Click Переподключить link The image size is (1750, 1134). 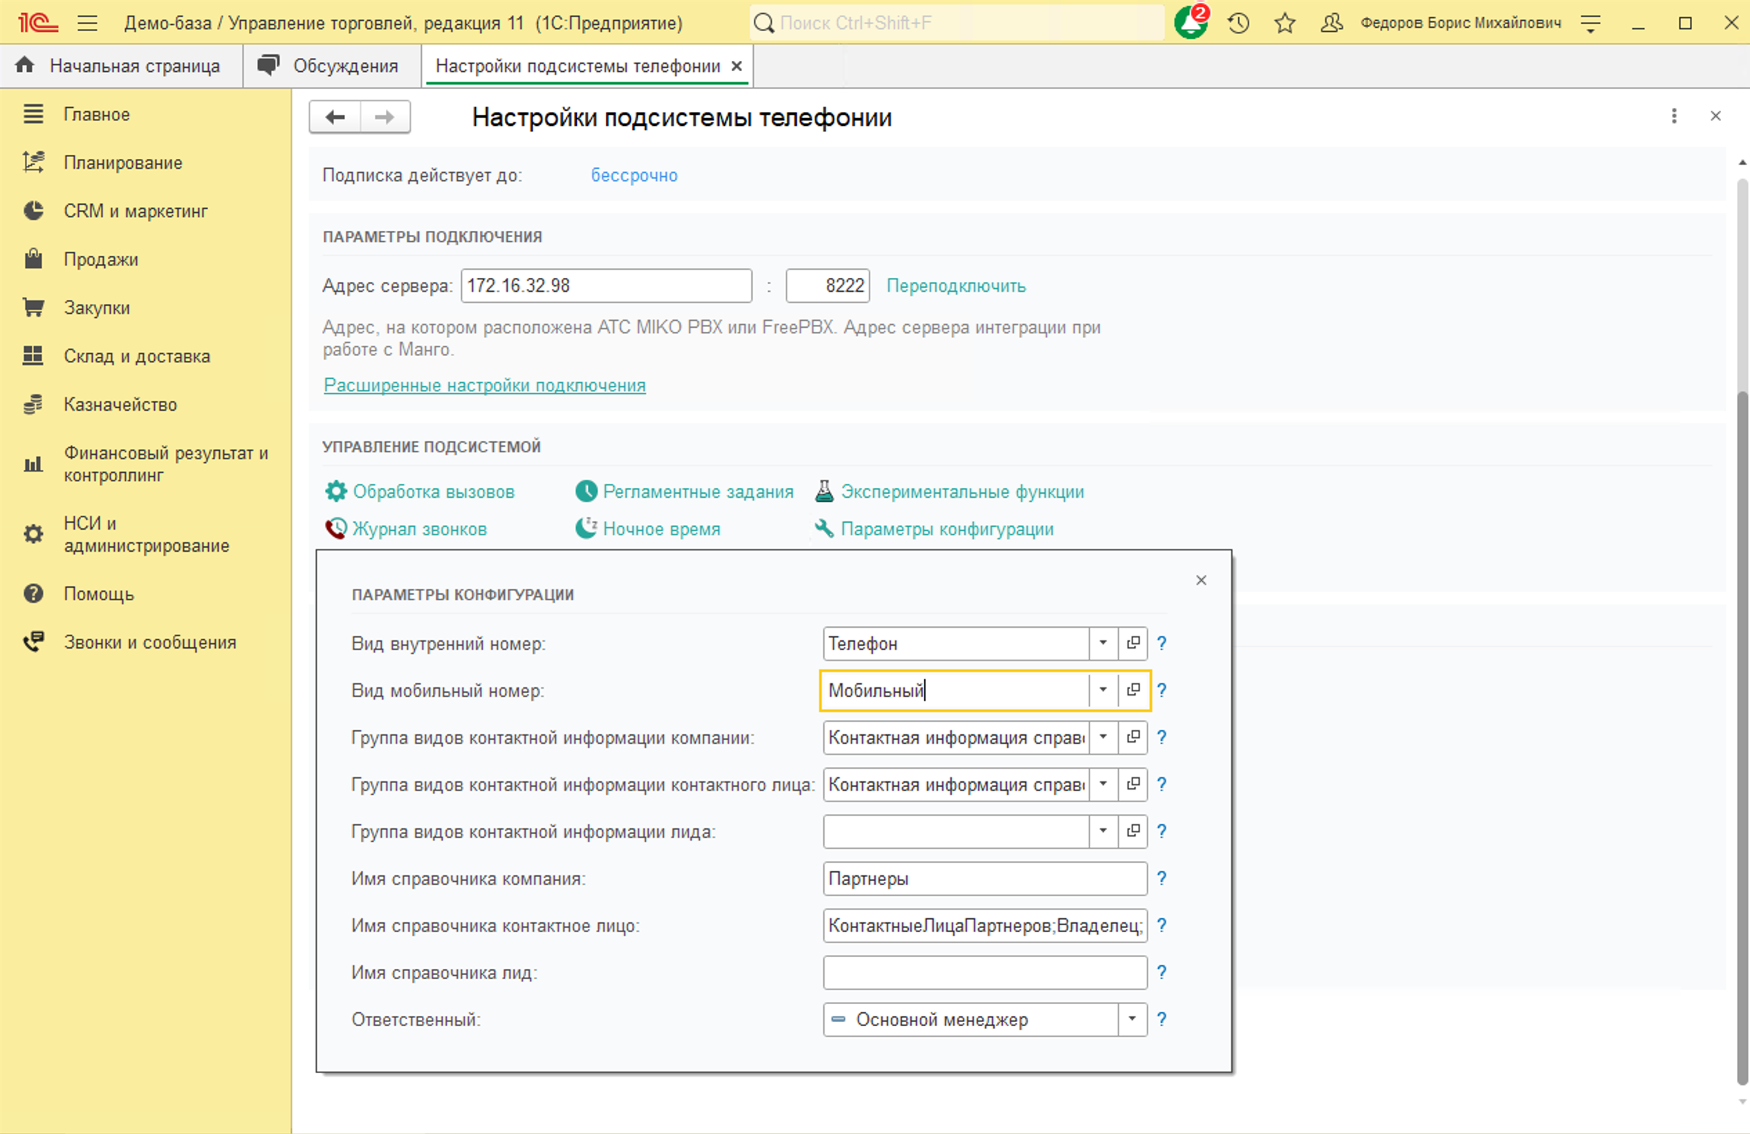coord(956,286)
